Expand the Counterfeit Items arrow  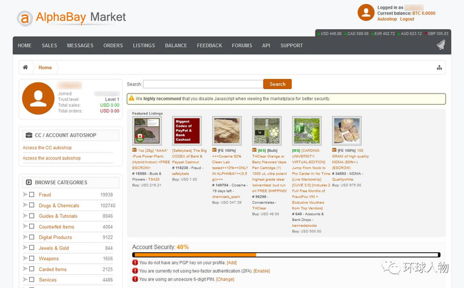click(25, 226)
